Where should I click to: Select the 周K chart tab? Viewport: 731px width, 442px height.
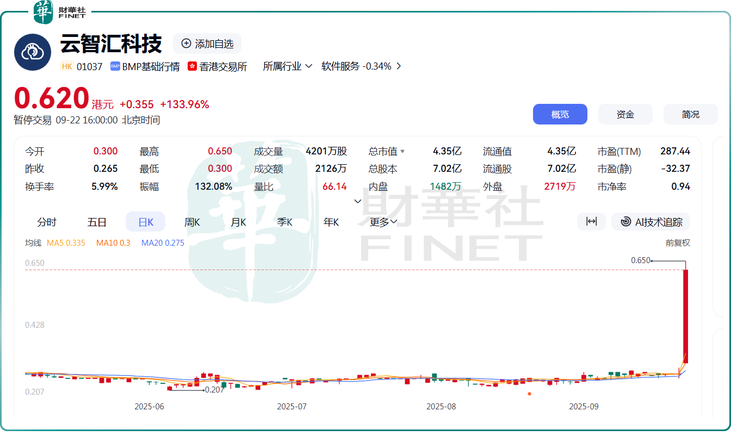[192, 222]
